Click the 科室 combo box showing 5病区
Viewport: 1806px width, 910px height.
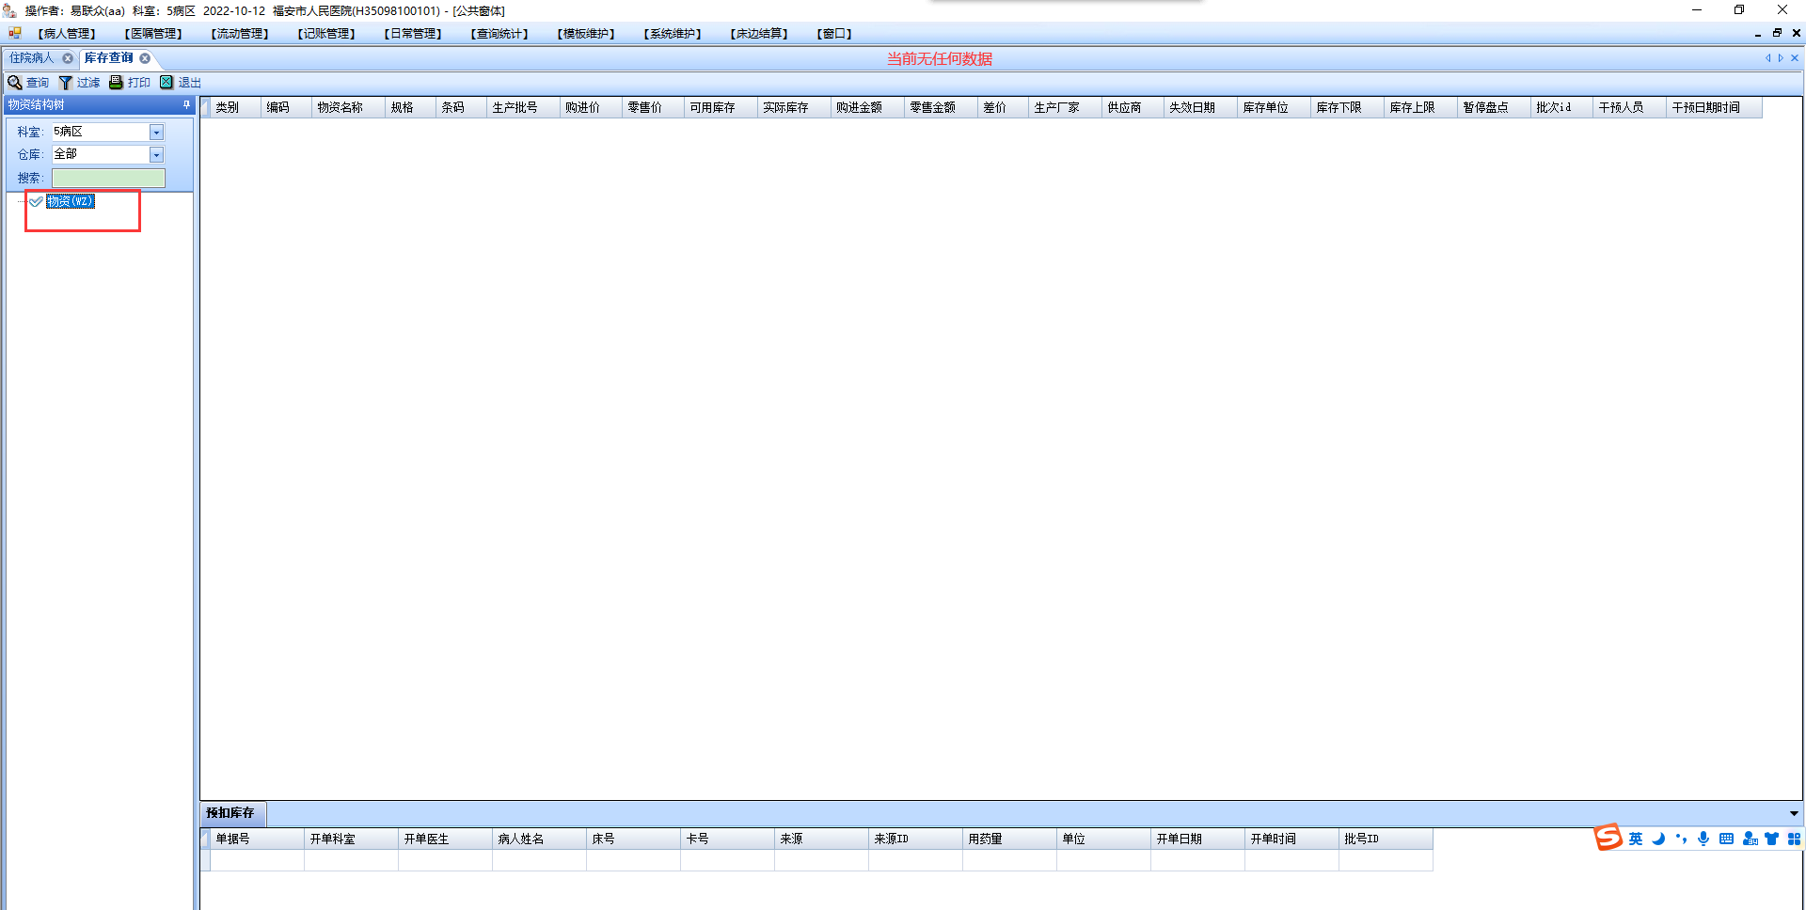click(x=107, y=133)
